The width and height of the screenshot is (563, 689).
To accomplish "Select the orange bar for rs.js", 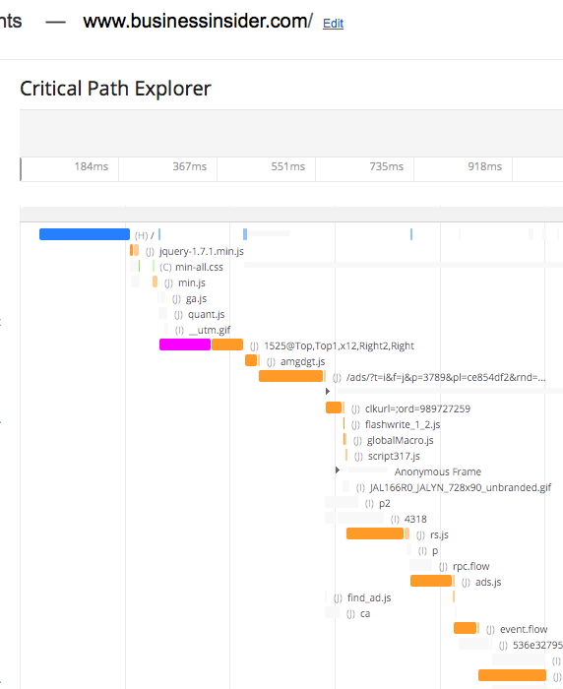I will [x=375, y=533].
